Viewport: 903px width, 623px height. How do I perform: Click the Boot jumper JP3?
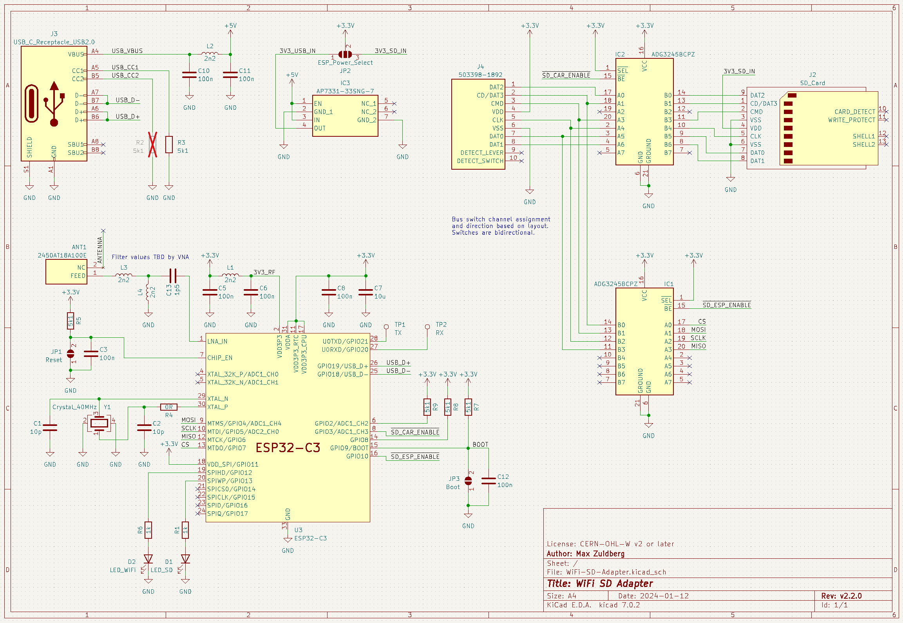[x=468, y=481]
